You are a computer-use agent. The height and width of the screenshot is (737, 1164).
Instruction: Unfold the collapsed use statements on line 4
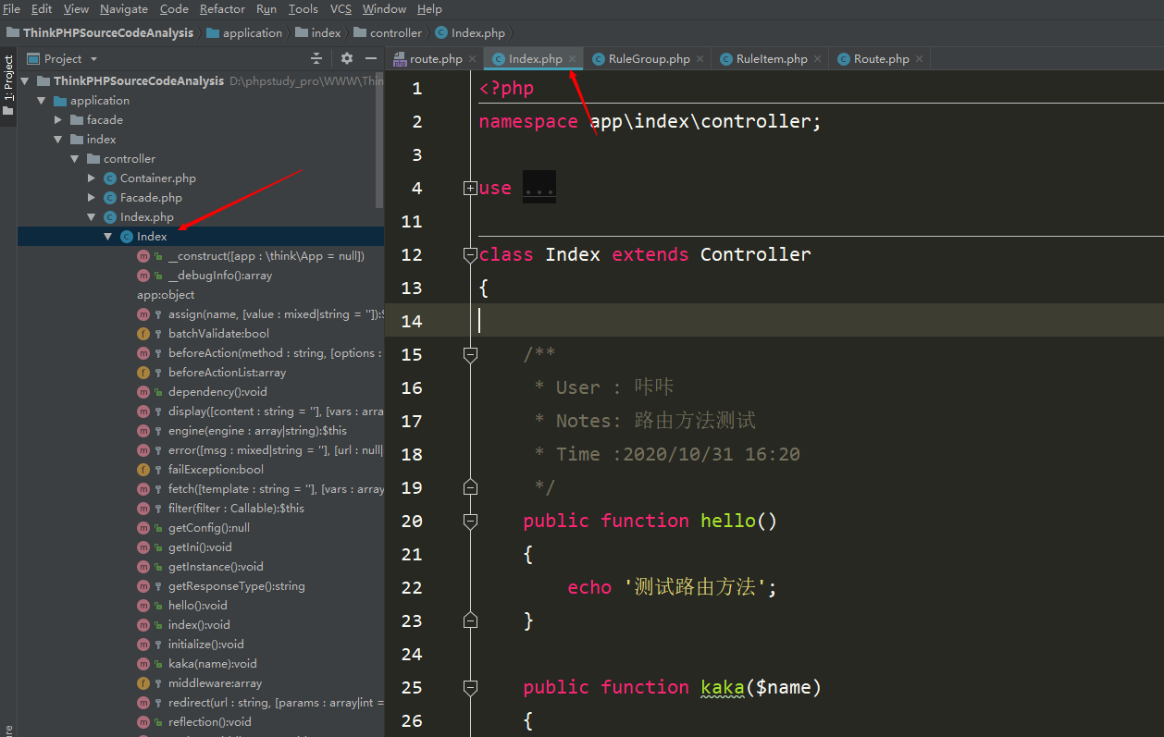470,189
